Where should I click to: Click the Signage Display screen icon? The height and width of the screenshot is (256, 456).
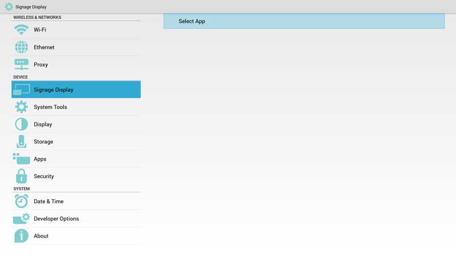tap(21, 89)
